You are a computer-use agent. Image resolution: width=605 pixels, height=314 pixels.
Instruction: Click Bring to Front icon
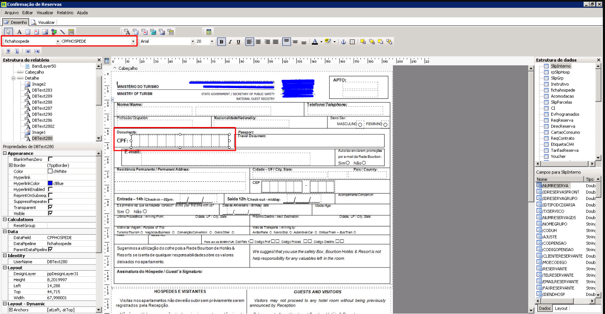(x=363, y=42)
